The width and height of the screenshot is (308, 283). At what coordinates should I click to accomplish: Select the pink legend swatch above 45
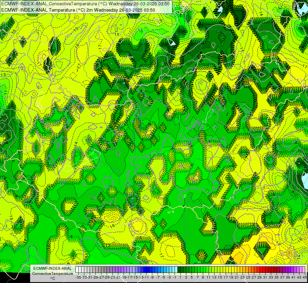304,270
